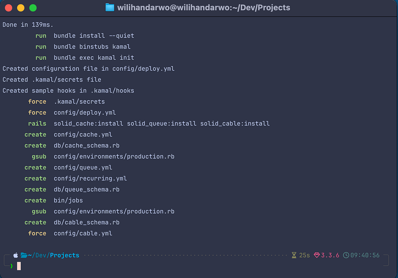The width and height of the screenshot is (398, 278).
Task: Click 'config/recurring.yml' path
Action: [x=90, y=179]
